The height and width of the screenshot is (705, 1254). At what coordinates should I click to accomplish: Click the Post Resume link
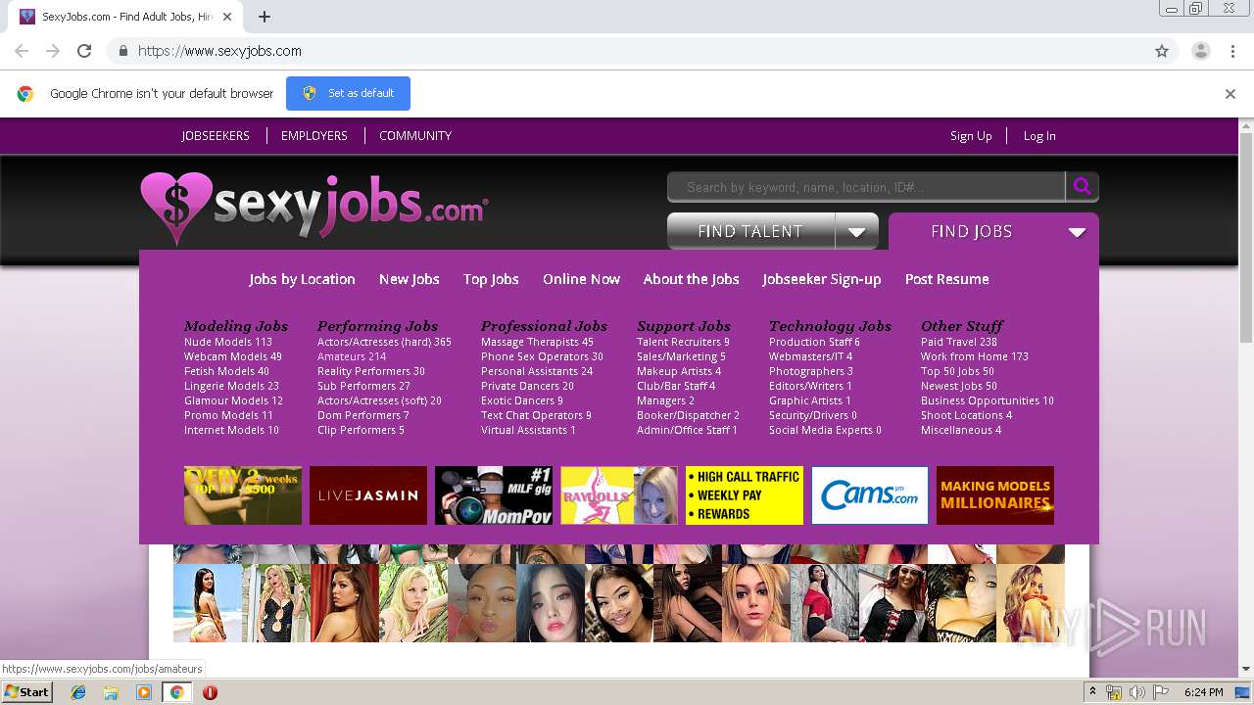click(x=946, y=279)
